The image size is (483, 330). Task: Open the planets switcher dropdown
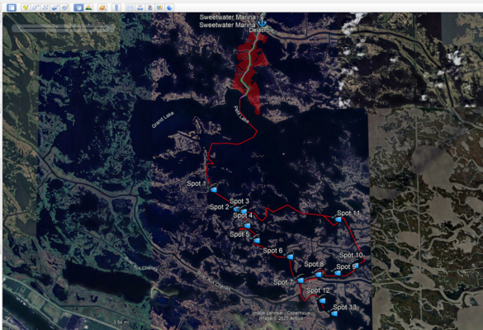click(x=102, y=7)
